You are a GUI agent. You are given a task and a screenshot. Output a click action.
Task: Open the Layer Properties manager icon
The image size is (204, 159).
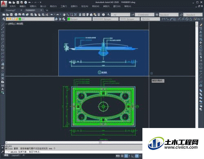[x=4, y=19]
